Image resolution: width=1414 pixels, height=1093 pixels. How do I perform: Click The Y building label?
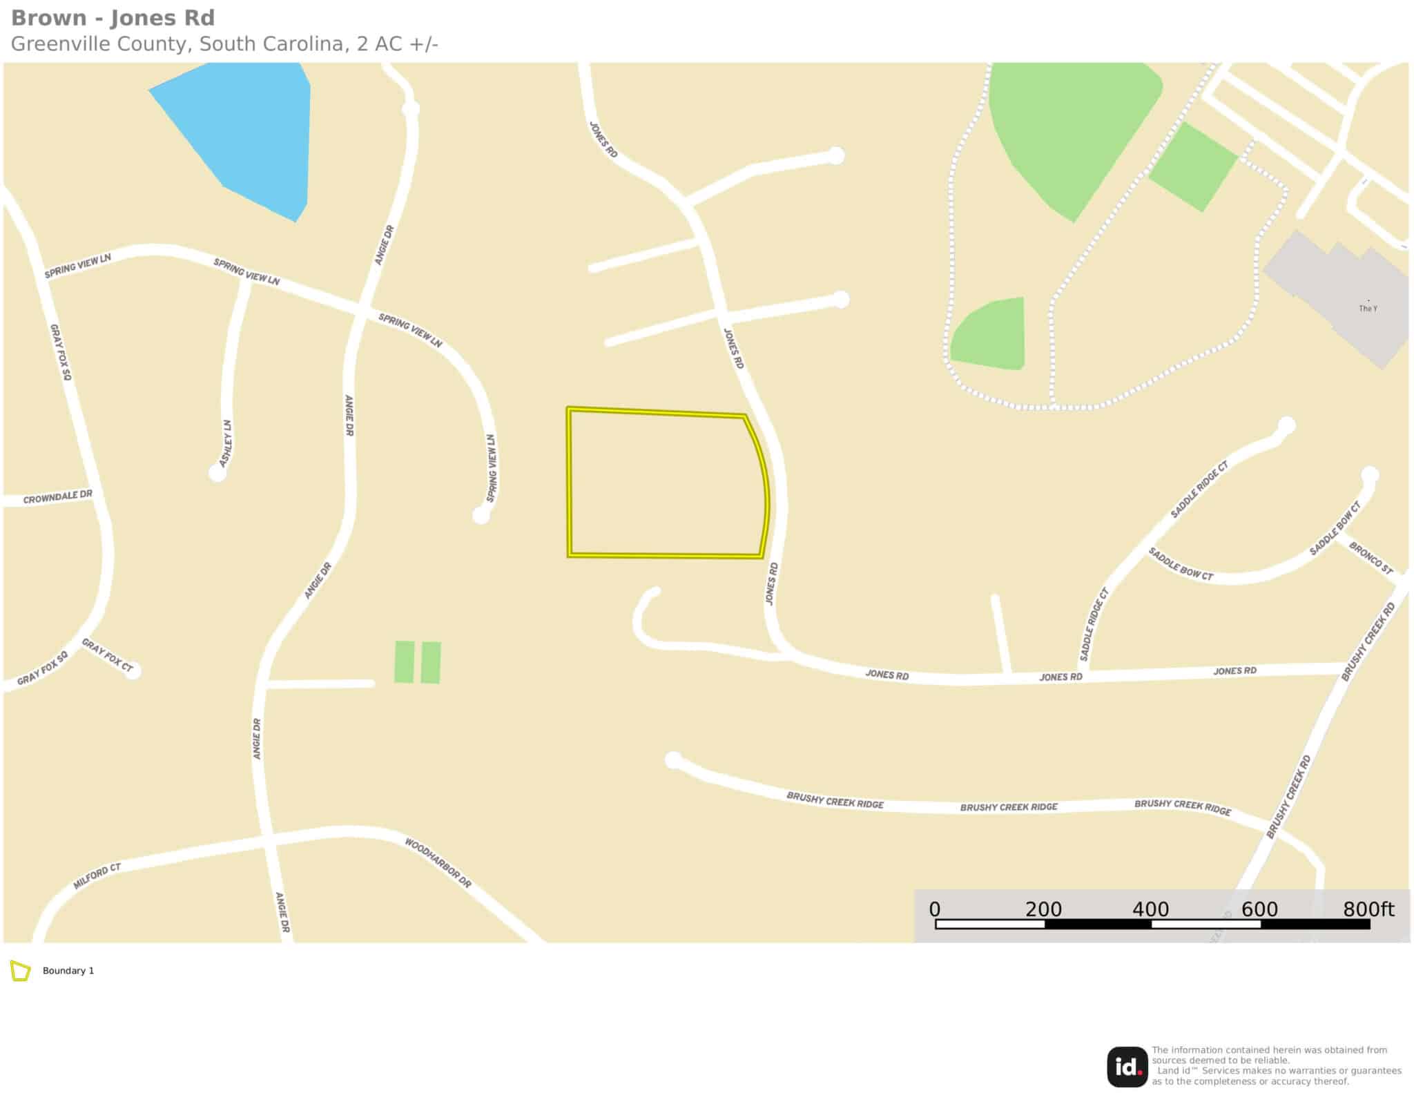[x=1367, y=309]
